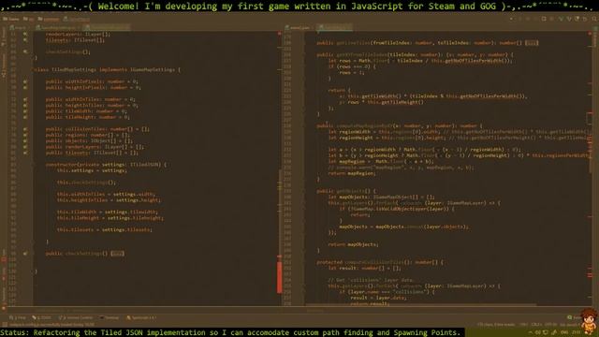This screenshot has height=337, width=599.
Task: Expand folded getTilesTiles method body placeholder
Action: coord(531,43)
